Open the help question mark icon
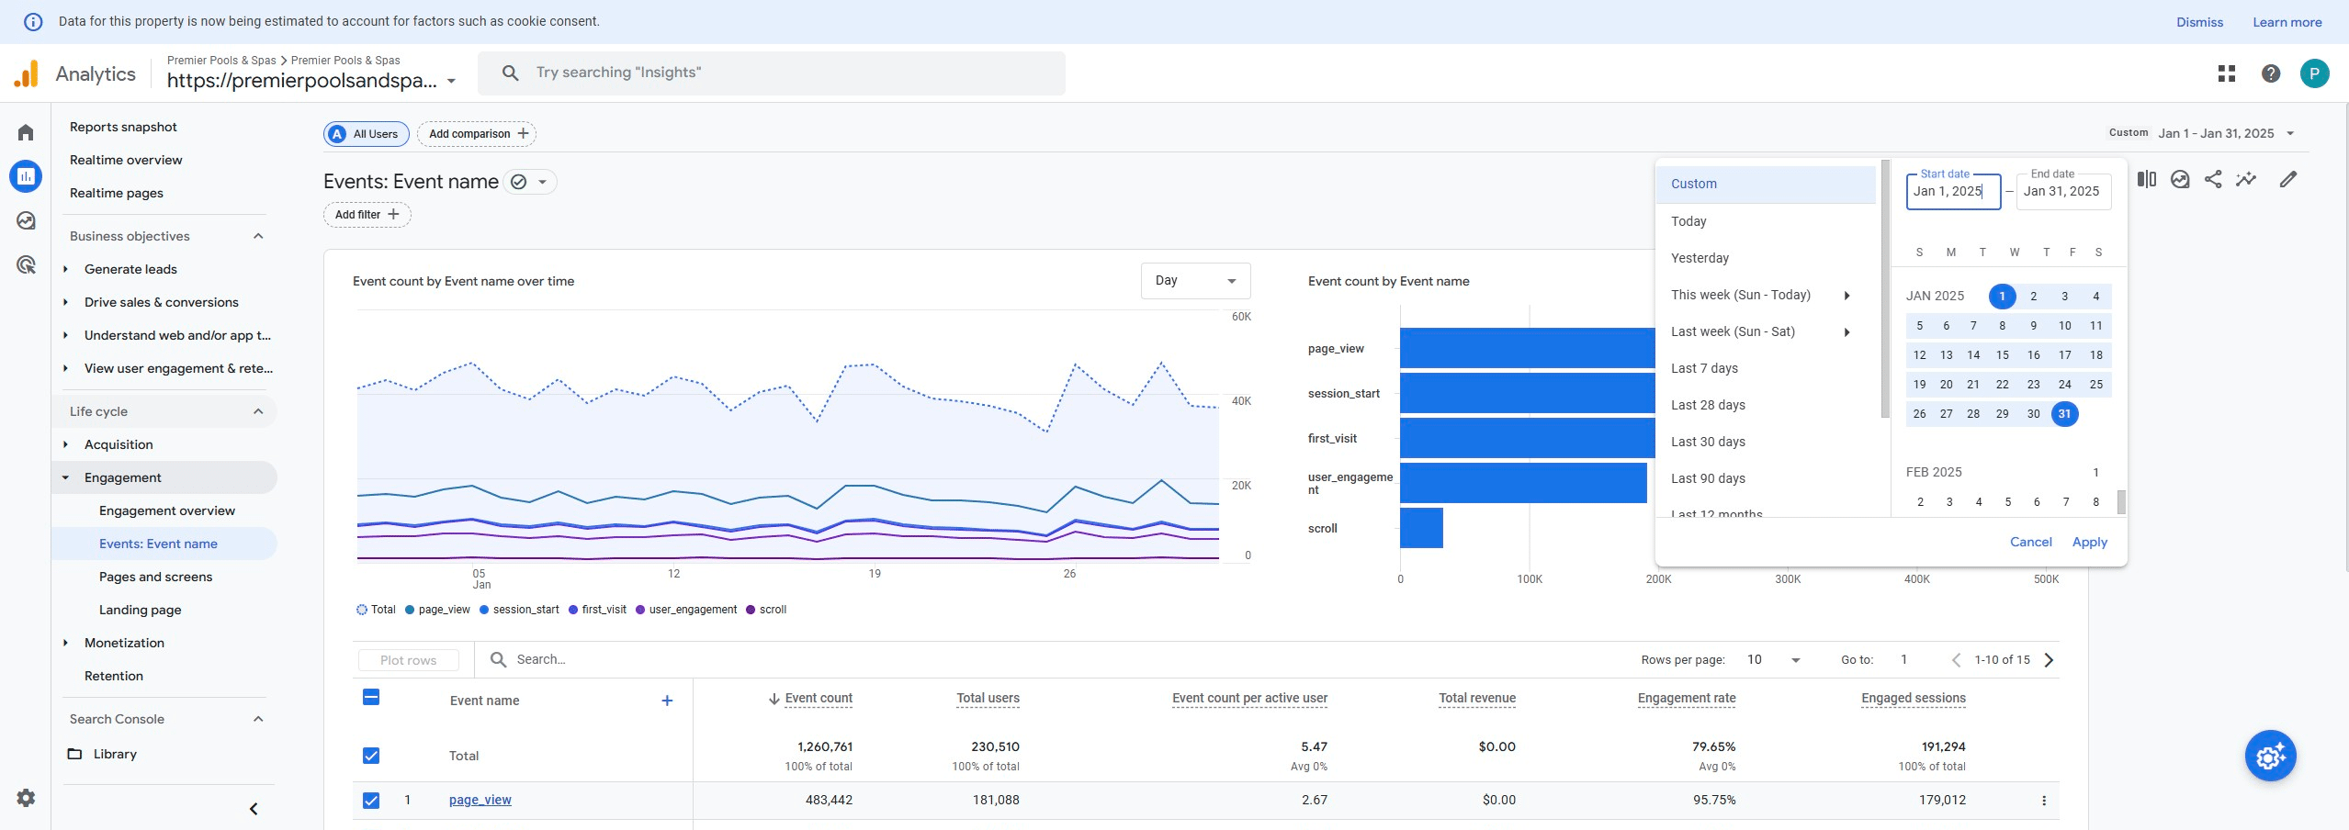This screenshot has width=2349, height=830. click(2271, 73)
